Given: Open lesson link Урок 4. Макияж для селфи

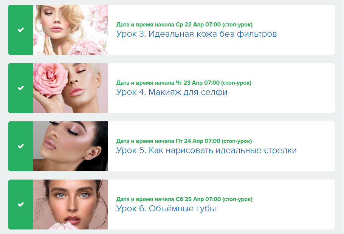Looking at the screenshot, I should tap(172, 92).
